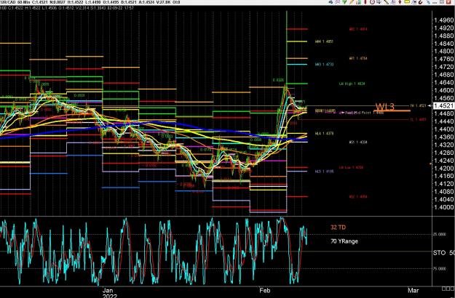Viewport: 455px width, 298px height.
Task: Click the 70 YRange label
Action: point(344,241)
